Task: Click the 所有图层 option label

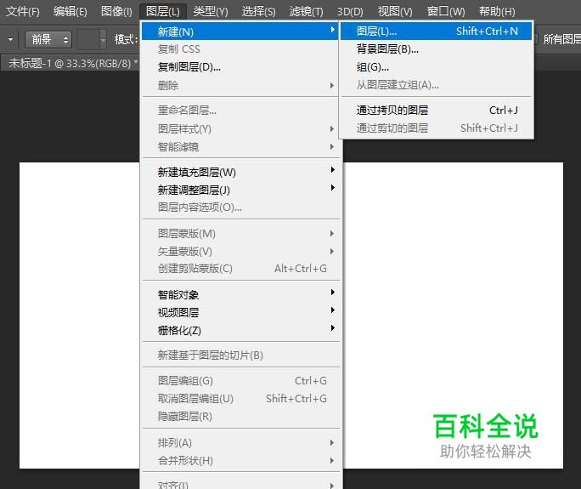Action: click(561, 39)
